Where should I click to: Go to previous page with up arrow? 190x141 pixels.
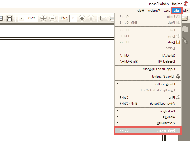[91, 18]
